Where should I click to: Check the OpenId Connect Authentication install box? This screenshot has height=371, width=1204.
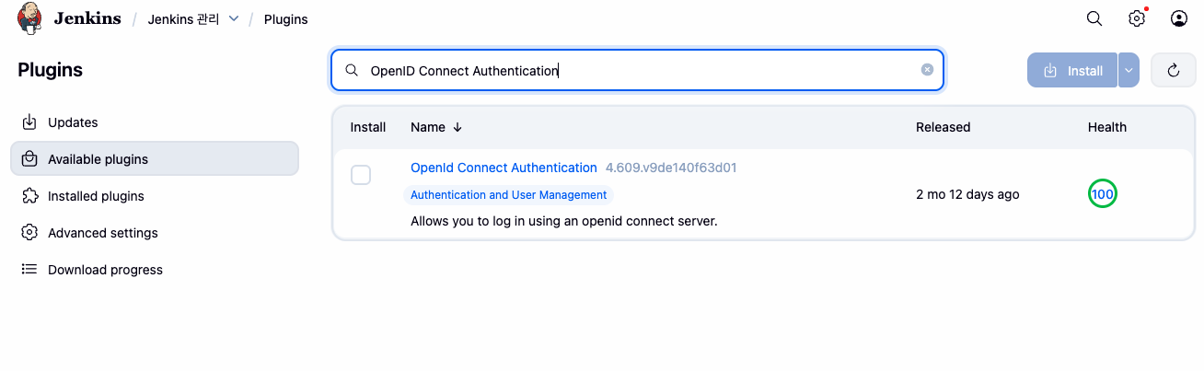tap(361, 175)
